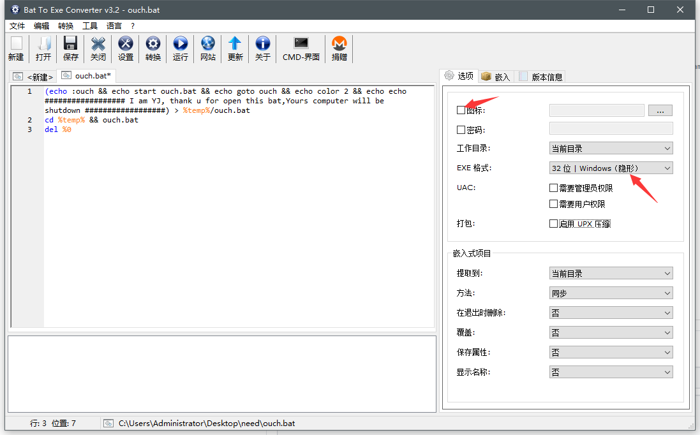Click the icon browse "..." button
The width and height of the screenshot is (700, 435).
[660, 110]
